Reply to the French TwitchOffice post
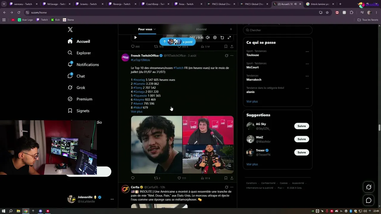The width and height of the screenshot is (381, 214). (x=133, y=178)
